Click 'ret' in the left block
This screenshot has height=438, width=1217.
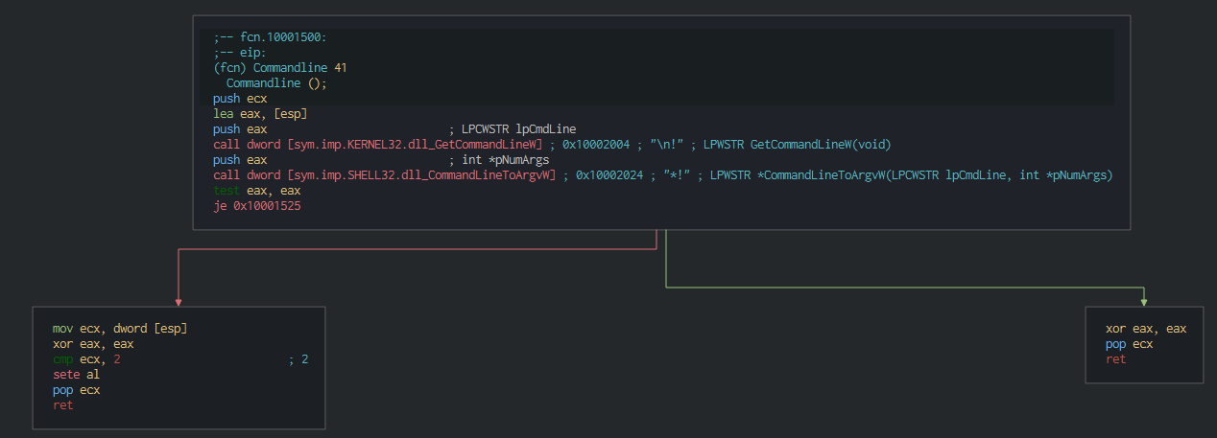pyautogui.click(x=62, y=404)
